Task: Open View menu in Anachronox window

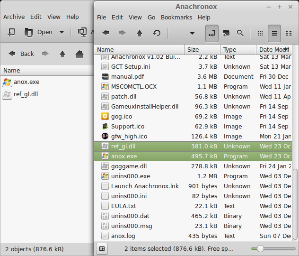Action: 135,18
